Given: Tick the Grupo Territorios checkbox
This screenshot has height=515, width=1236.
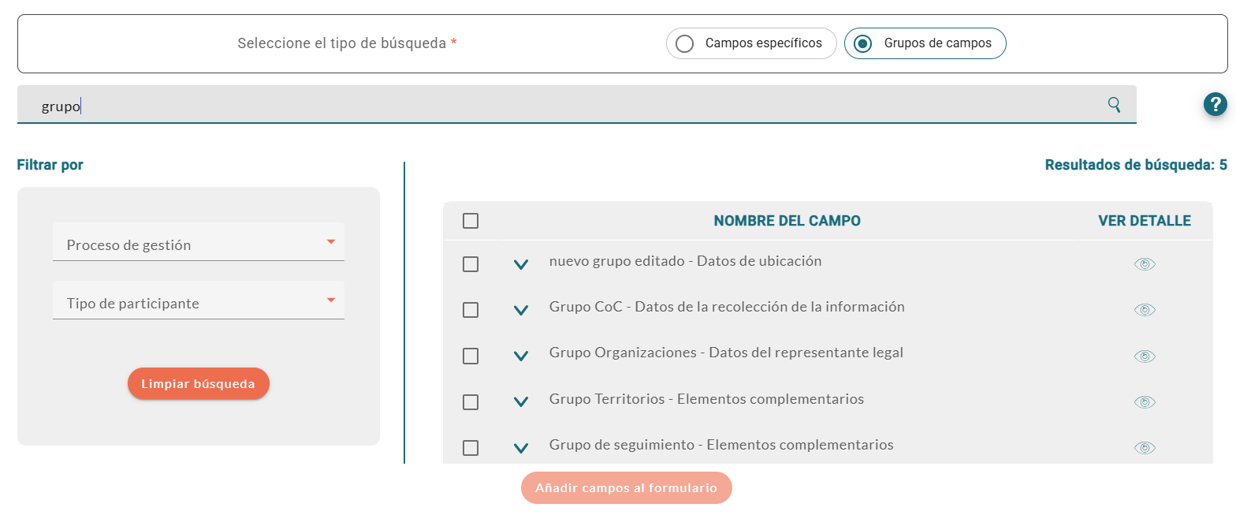Looking at the screenshot, I should tap(471, 402).
